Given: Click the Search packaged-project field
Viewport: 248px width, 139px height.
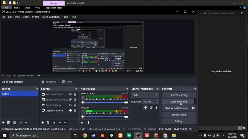Looking at the screenshot, I should click(x=226, y=13).
